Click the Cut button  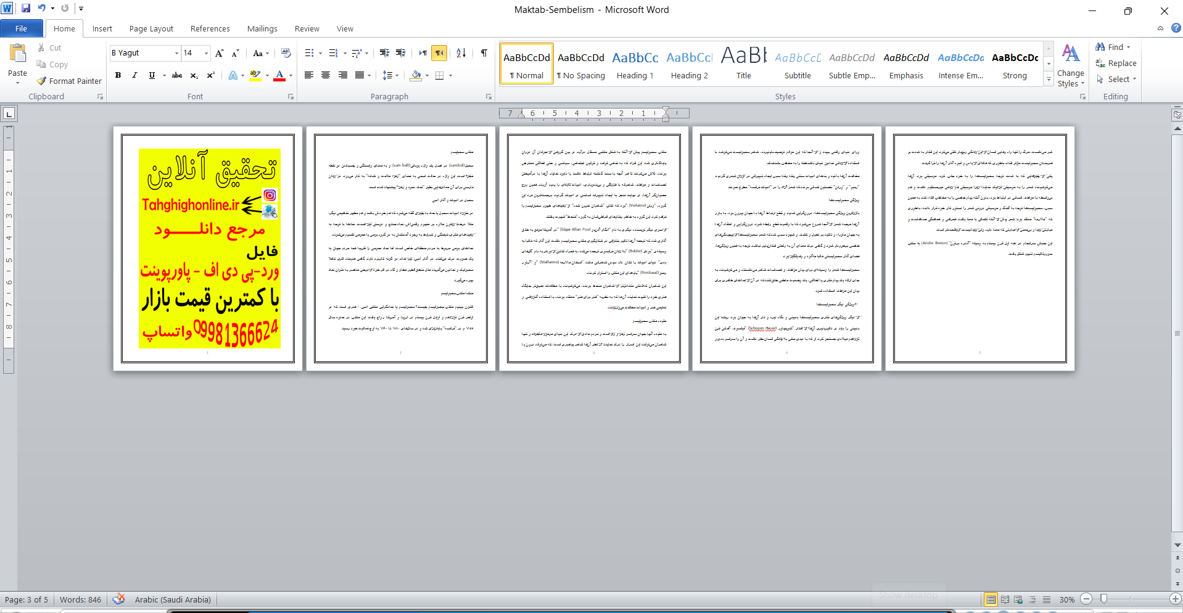[x=49, y=47]
